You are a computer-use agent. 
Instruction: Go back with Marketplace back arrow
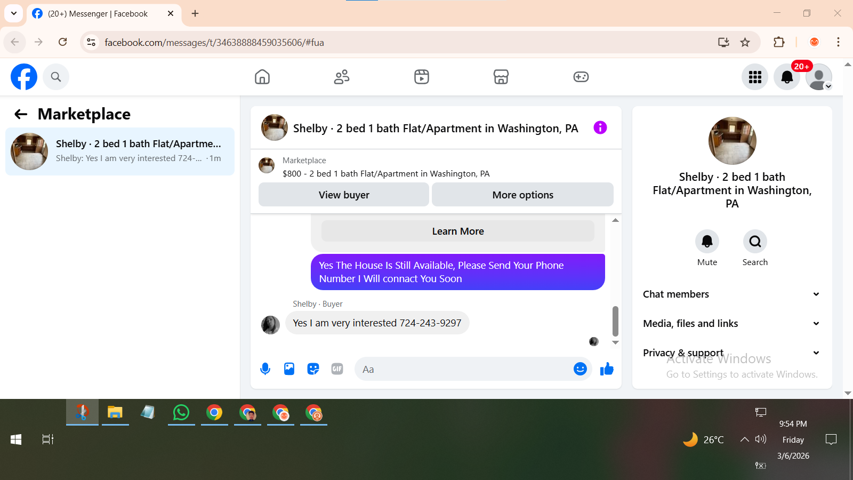tap(21, 114)
